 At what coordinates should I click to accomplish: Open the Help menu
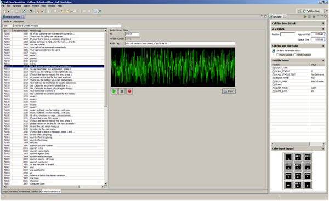click(60, 6)
